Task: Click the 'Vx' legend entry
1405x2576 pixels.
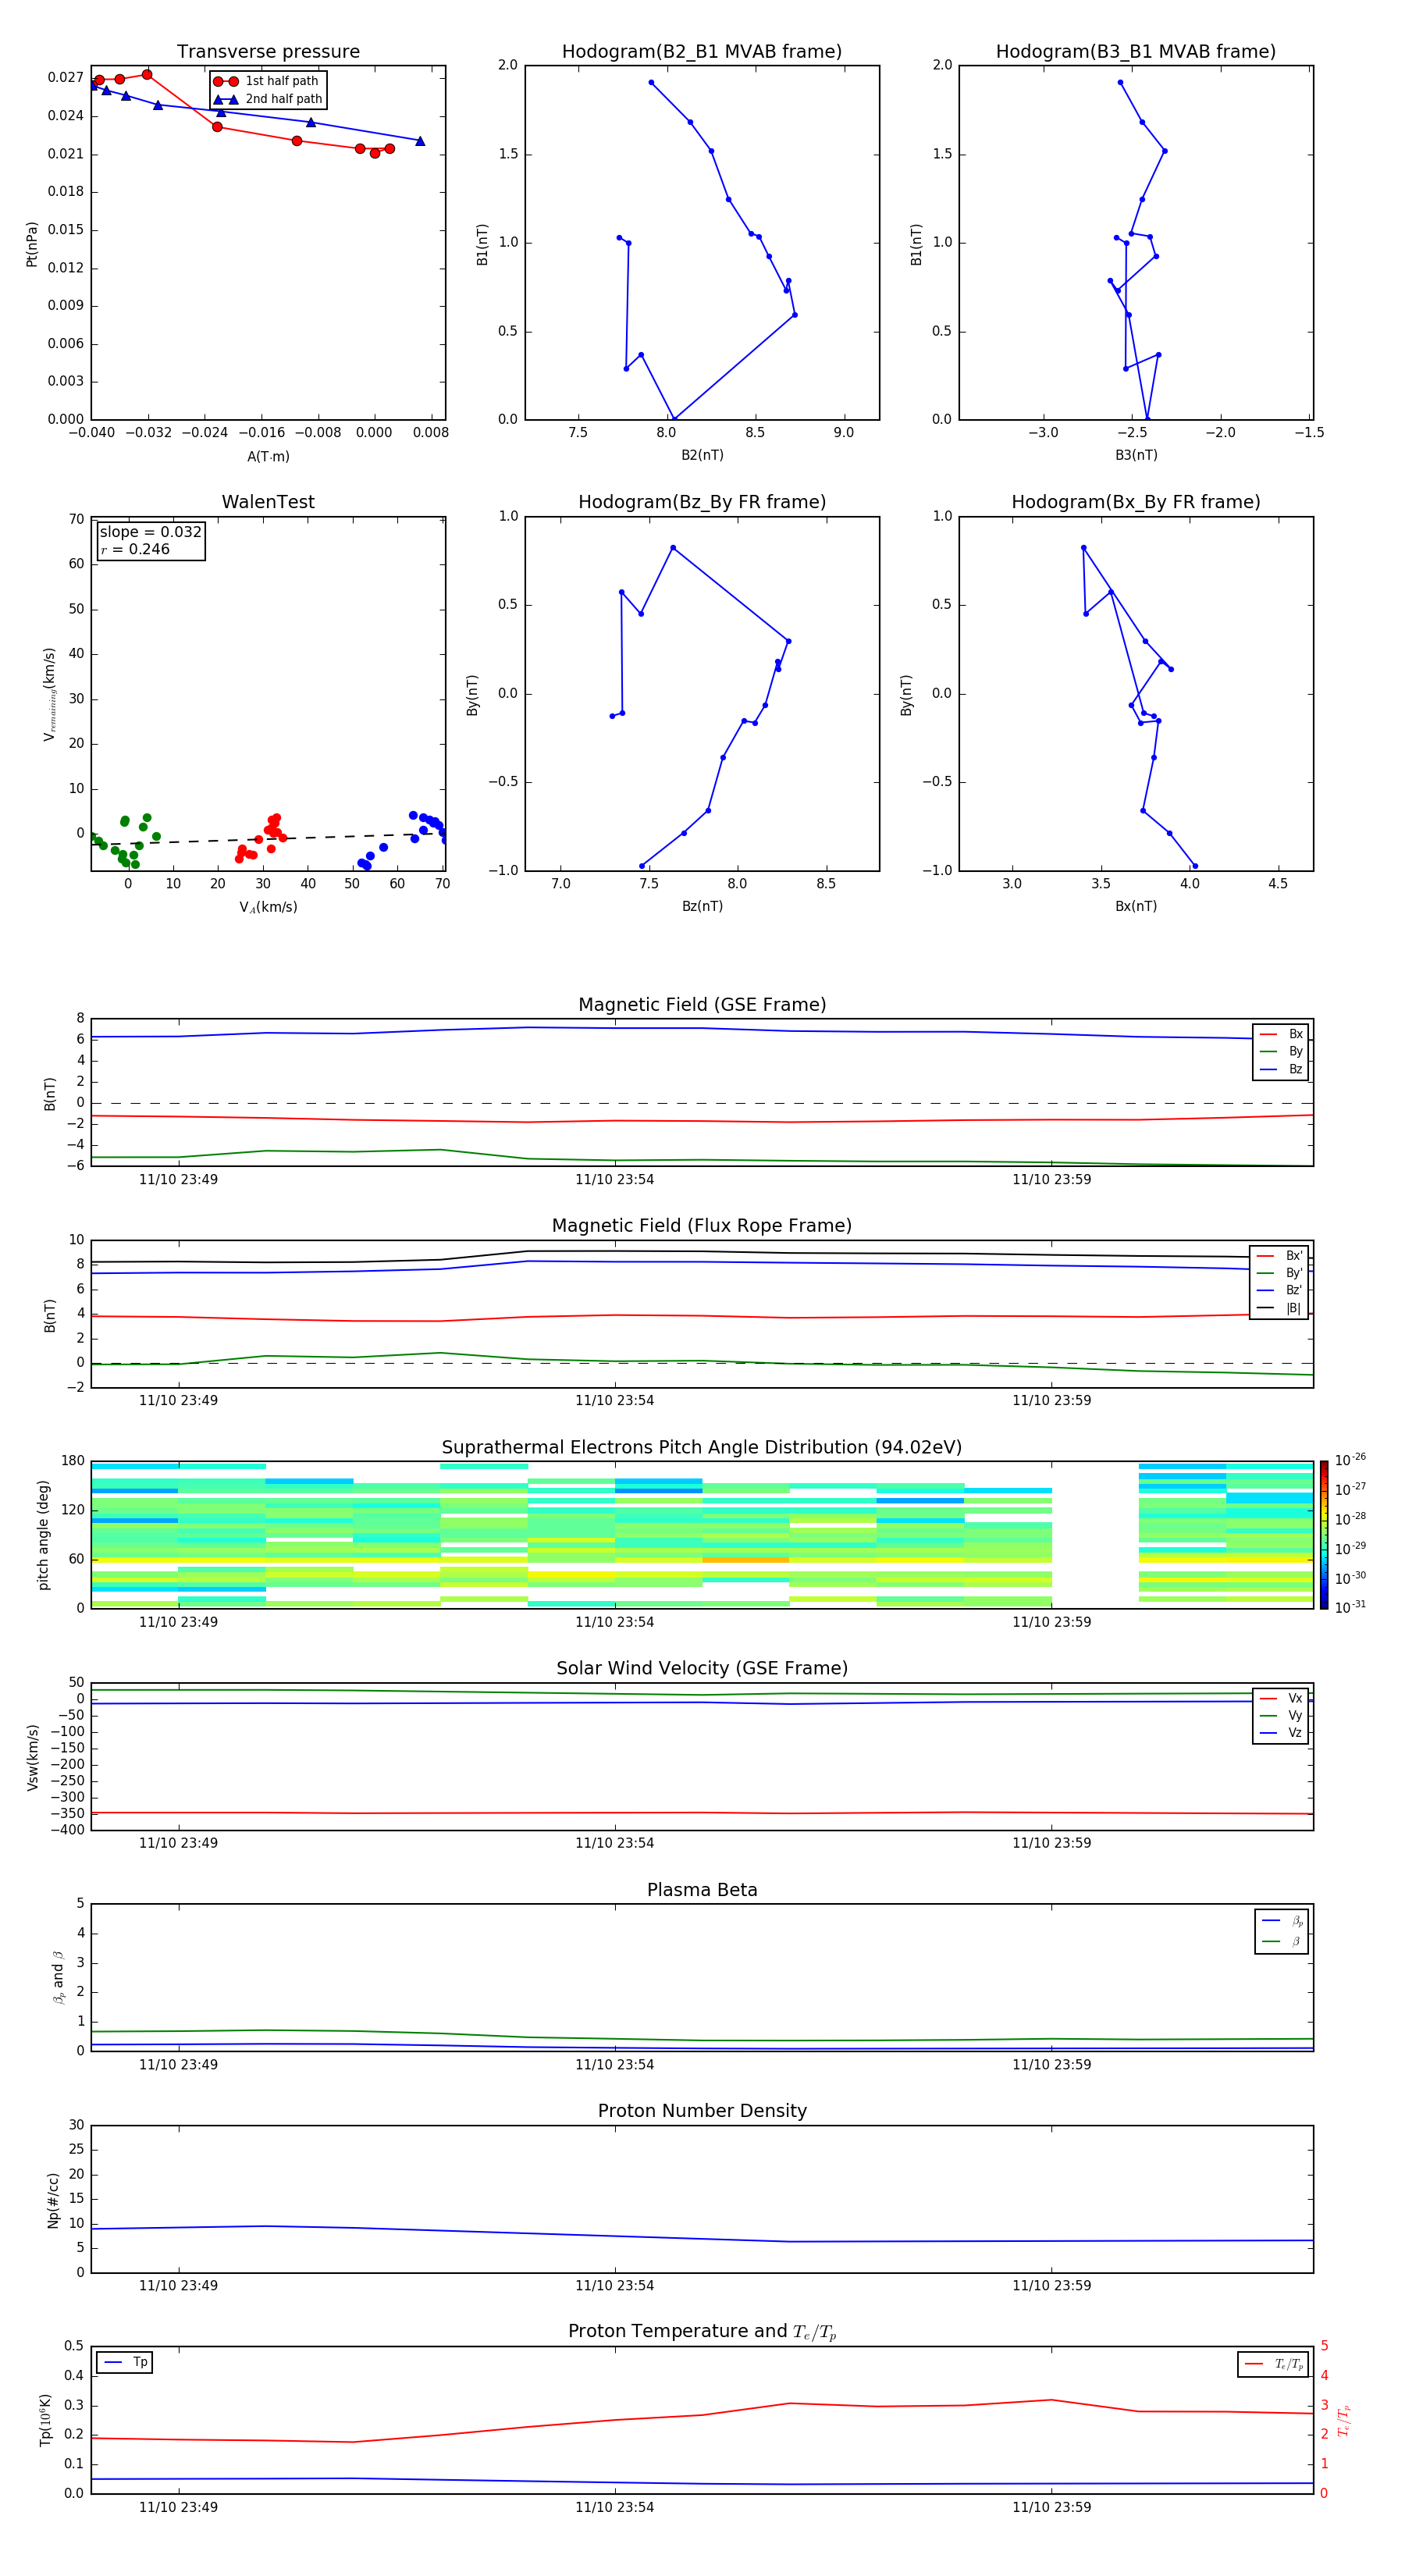Action: point(1282,1698)
